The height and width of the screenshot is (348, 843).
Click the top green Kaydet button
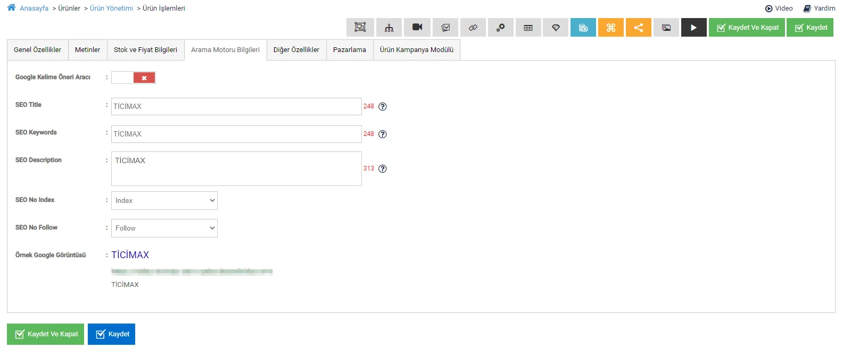click(x=810, y=28)
